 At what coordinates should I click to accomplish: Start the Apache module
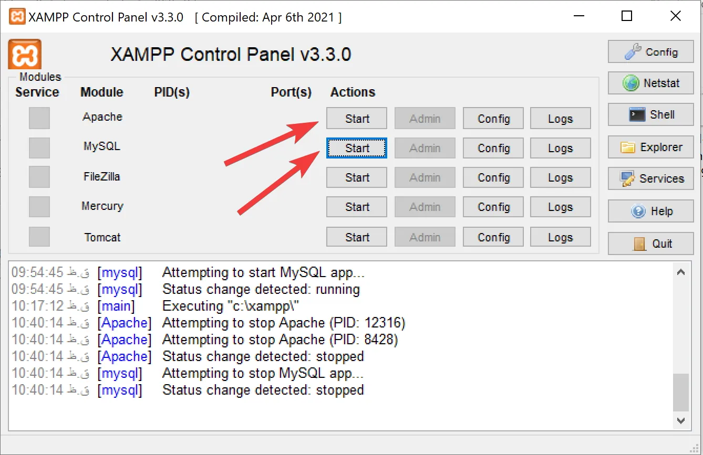click(x=357, y=119)
